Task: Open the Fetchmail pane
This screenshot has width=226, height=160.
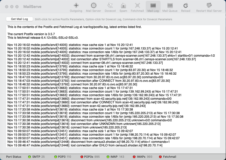Action: pos(137,7)
